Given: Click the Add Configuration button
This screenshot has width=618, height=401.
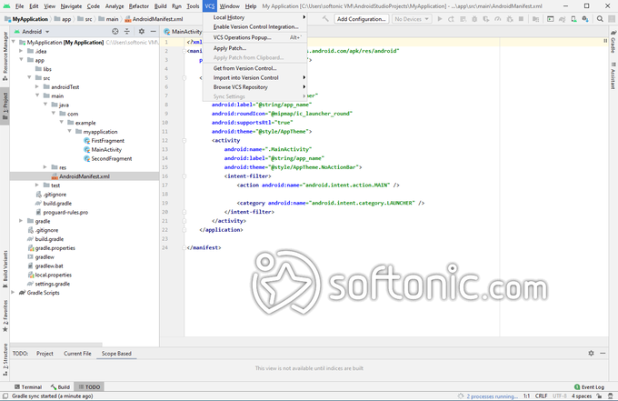Looking at the screenshot, I should tap(362, 19).
